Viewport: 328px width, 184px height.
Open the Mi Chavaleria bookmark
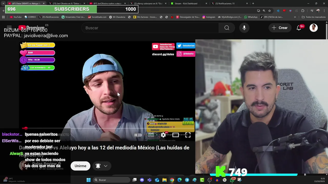tap(117, 17)
